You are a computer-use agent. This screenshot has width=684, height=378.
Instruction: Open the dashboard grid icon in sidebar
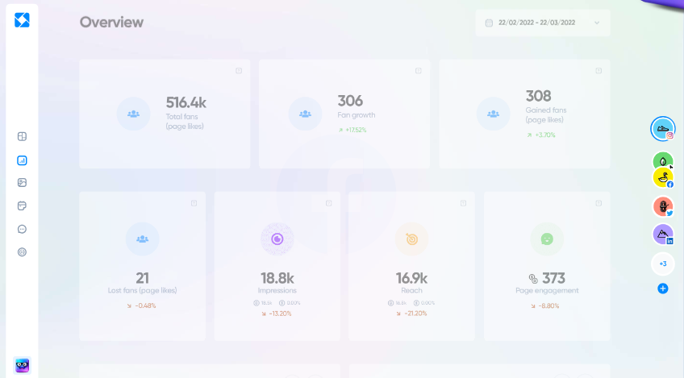click(22, 137)
